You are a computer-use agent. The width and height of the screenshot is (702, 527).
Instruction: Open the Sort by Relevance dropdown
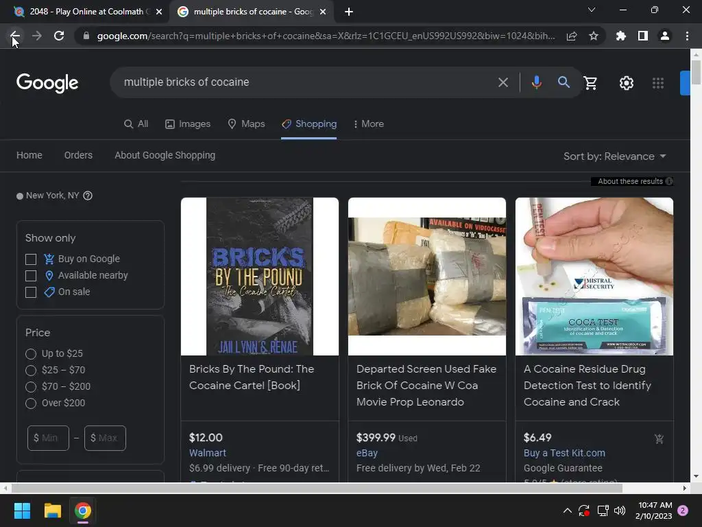(x=615, y=156)
